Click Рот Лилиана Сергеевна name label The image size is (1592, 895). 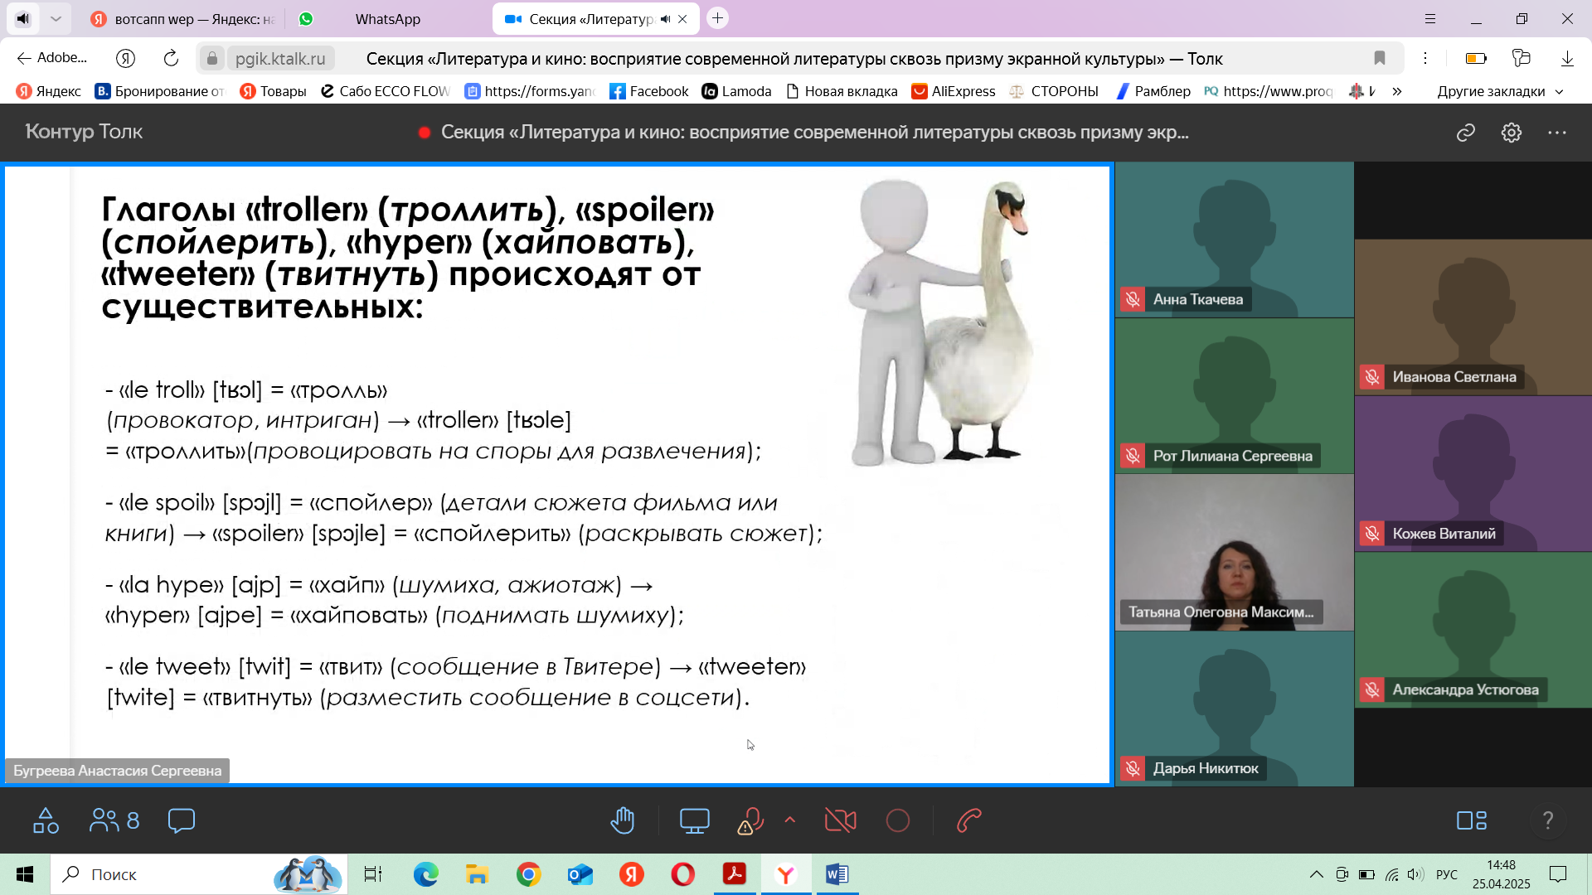1232,456
